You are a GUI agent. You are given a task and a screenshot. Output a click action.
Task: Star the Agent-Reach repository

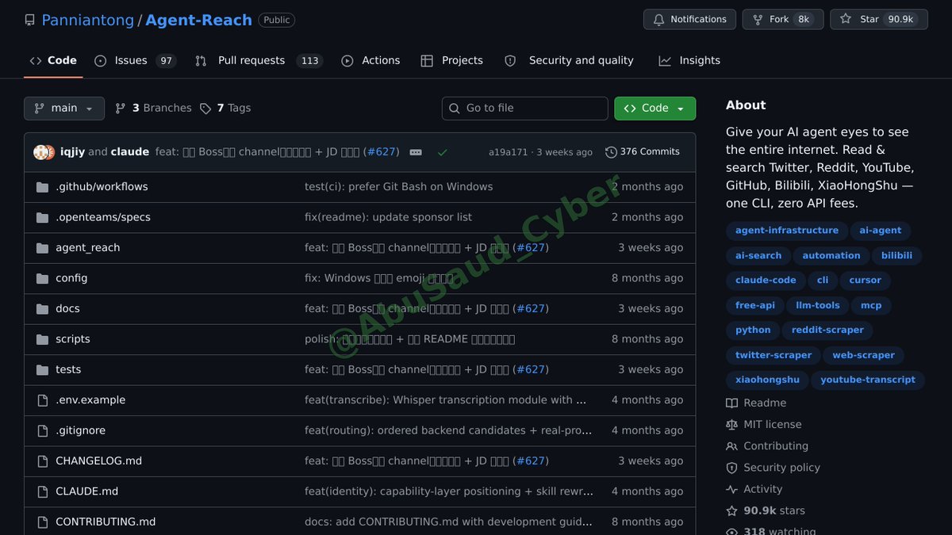(x=879, y=19)
